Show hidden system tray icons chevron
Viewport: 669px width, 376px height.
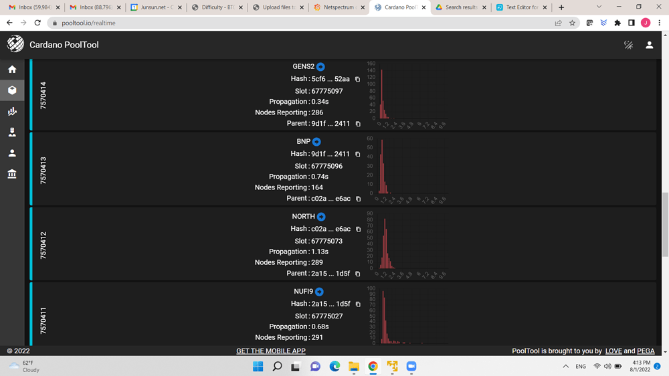566,366
